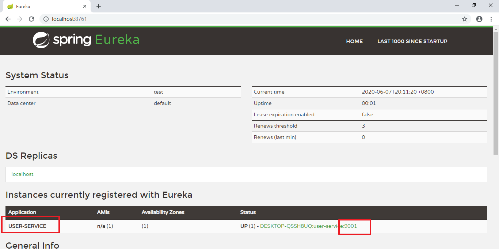Screen dimensions: 499x249
Task: Click the browser forward arrow
Action: [x=20, y=19]
